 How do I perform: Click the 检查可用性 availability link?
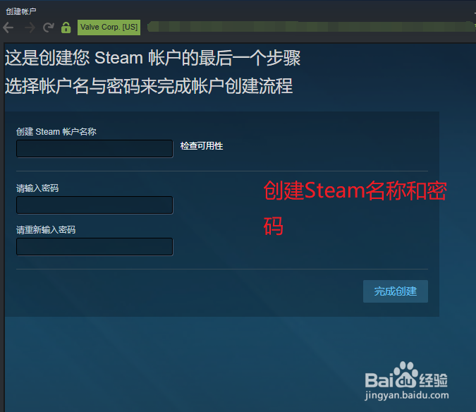[x=202, y=146]
